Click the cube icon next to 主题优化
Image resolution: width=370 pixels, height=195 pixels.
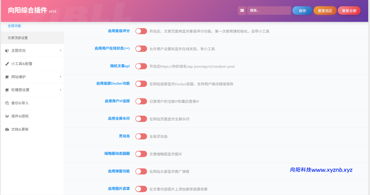[7, 50]
